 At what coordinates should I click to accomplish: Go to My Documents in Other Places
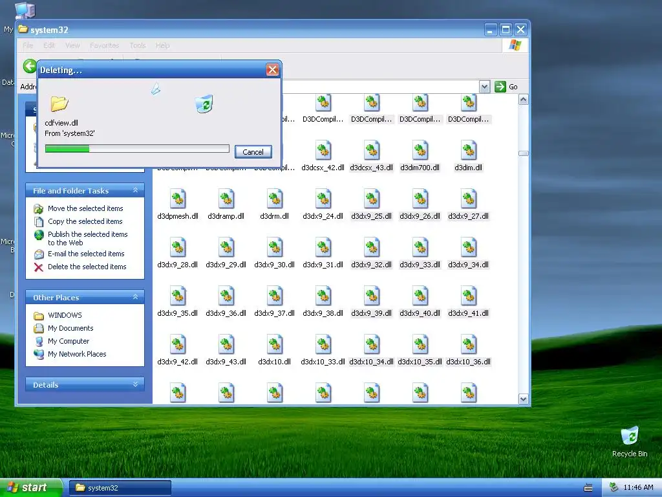tap(70, 328)
